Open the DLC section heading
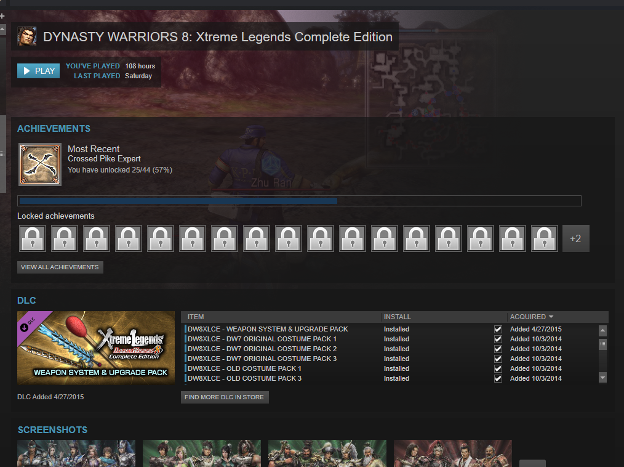Image resolution: width=624 pixels, height=467 pixels. (26, 301)
